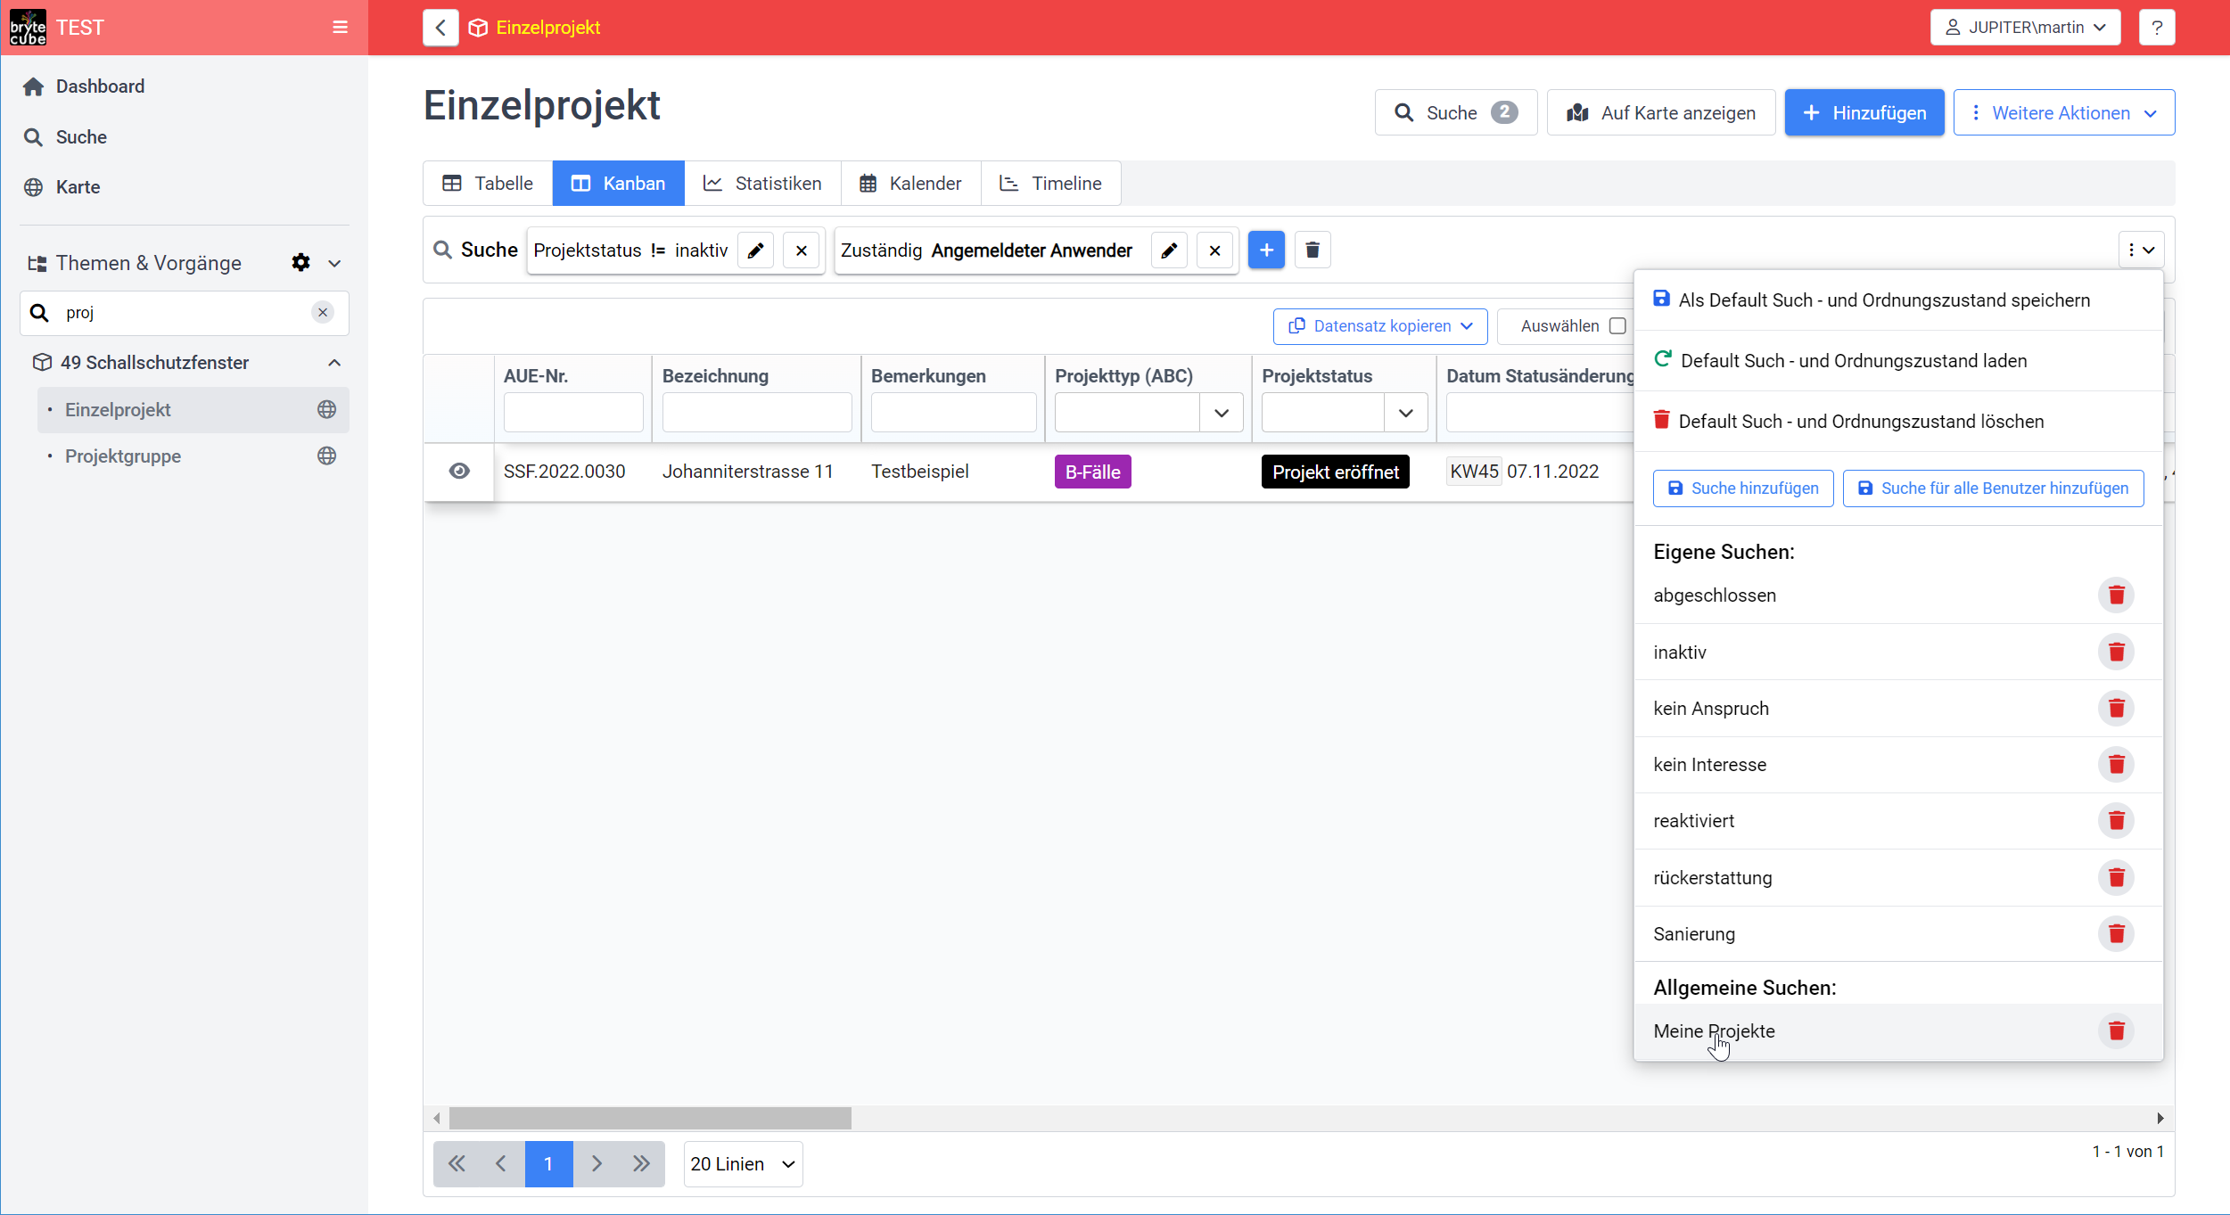
Task: Go to the previous results page
Action: pos(502,1163)
